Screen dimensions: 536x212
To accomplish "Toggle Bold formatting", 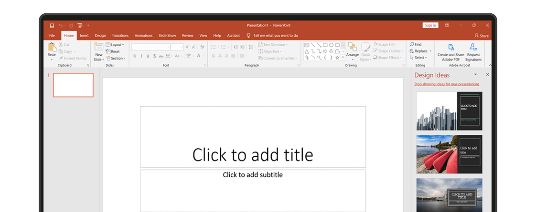I will pyautogui.click(x=135, y=56).
